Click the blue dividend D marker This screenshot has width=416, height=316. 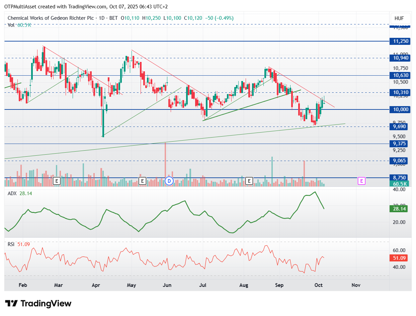[169, 181]
